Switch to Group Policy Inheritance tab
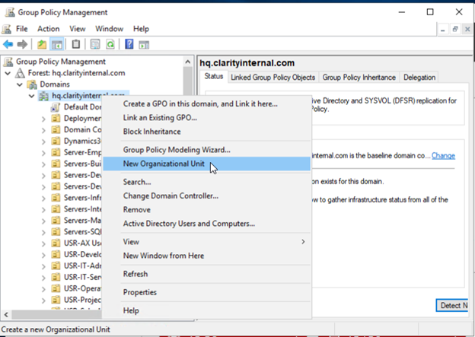 [359, 78]
